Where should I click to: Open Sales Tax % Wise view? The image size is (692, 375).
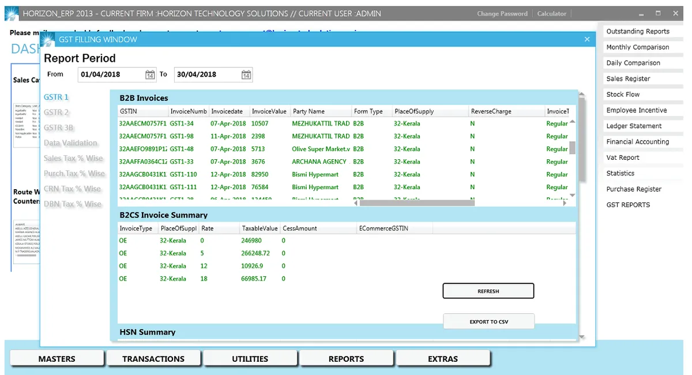[x=74, y=157]
